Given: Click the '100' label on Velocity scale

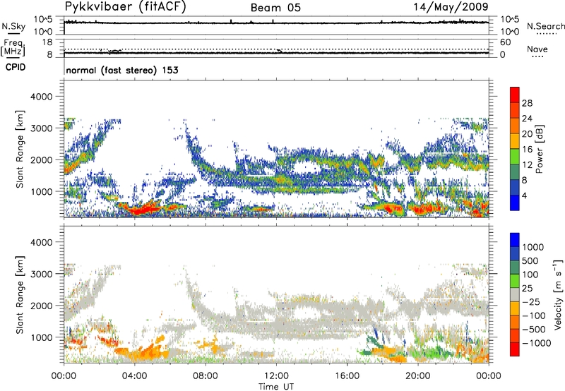Looking at the screenshot, I should point(530,275).
